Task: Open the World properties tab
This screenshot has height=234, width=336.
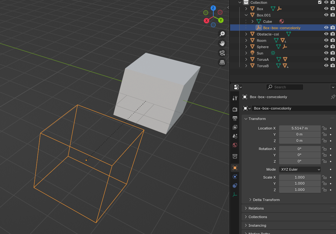Action: coord(235,145)
